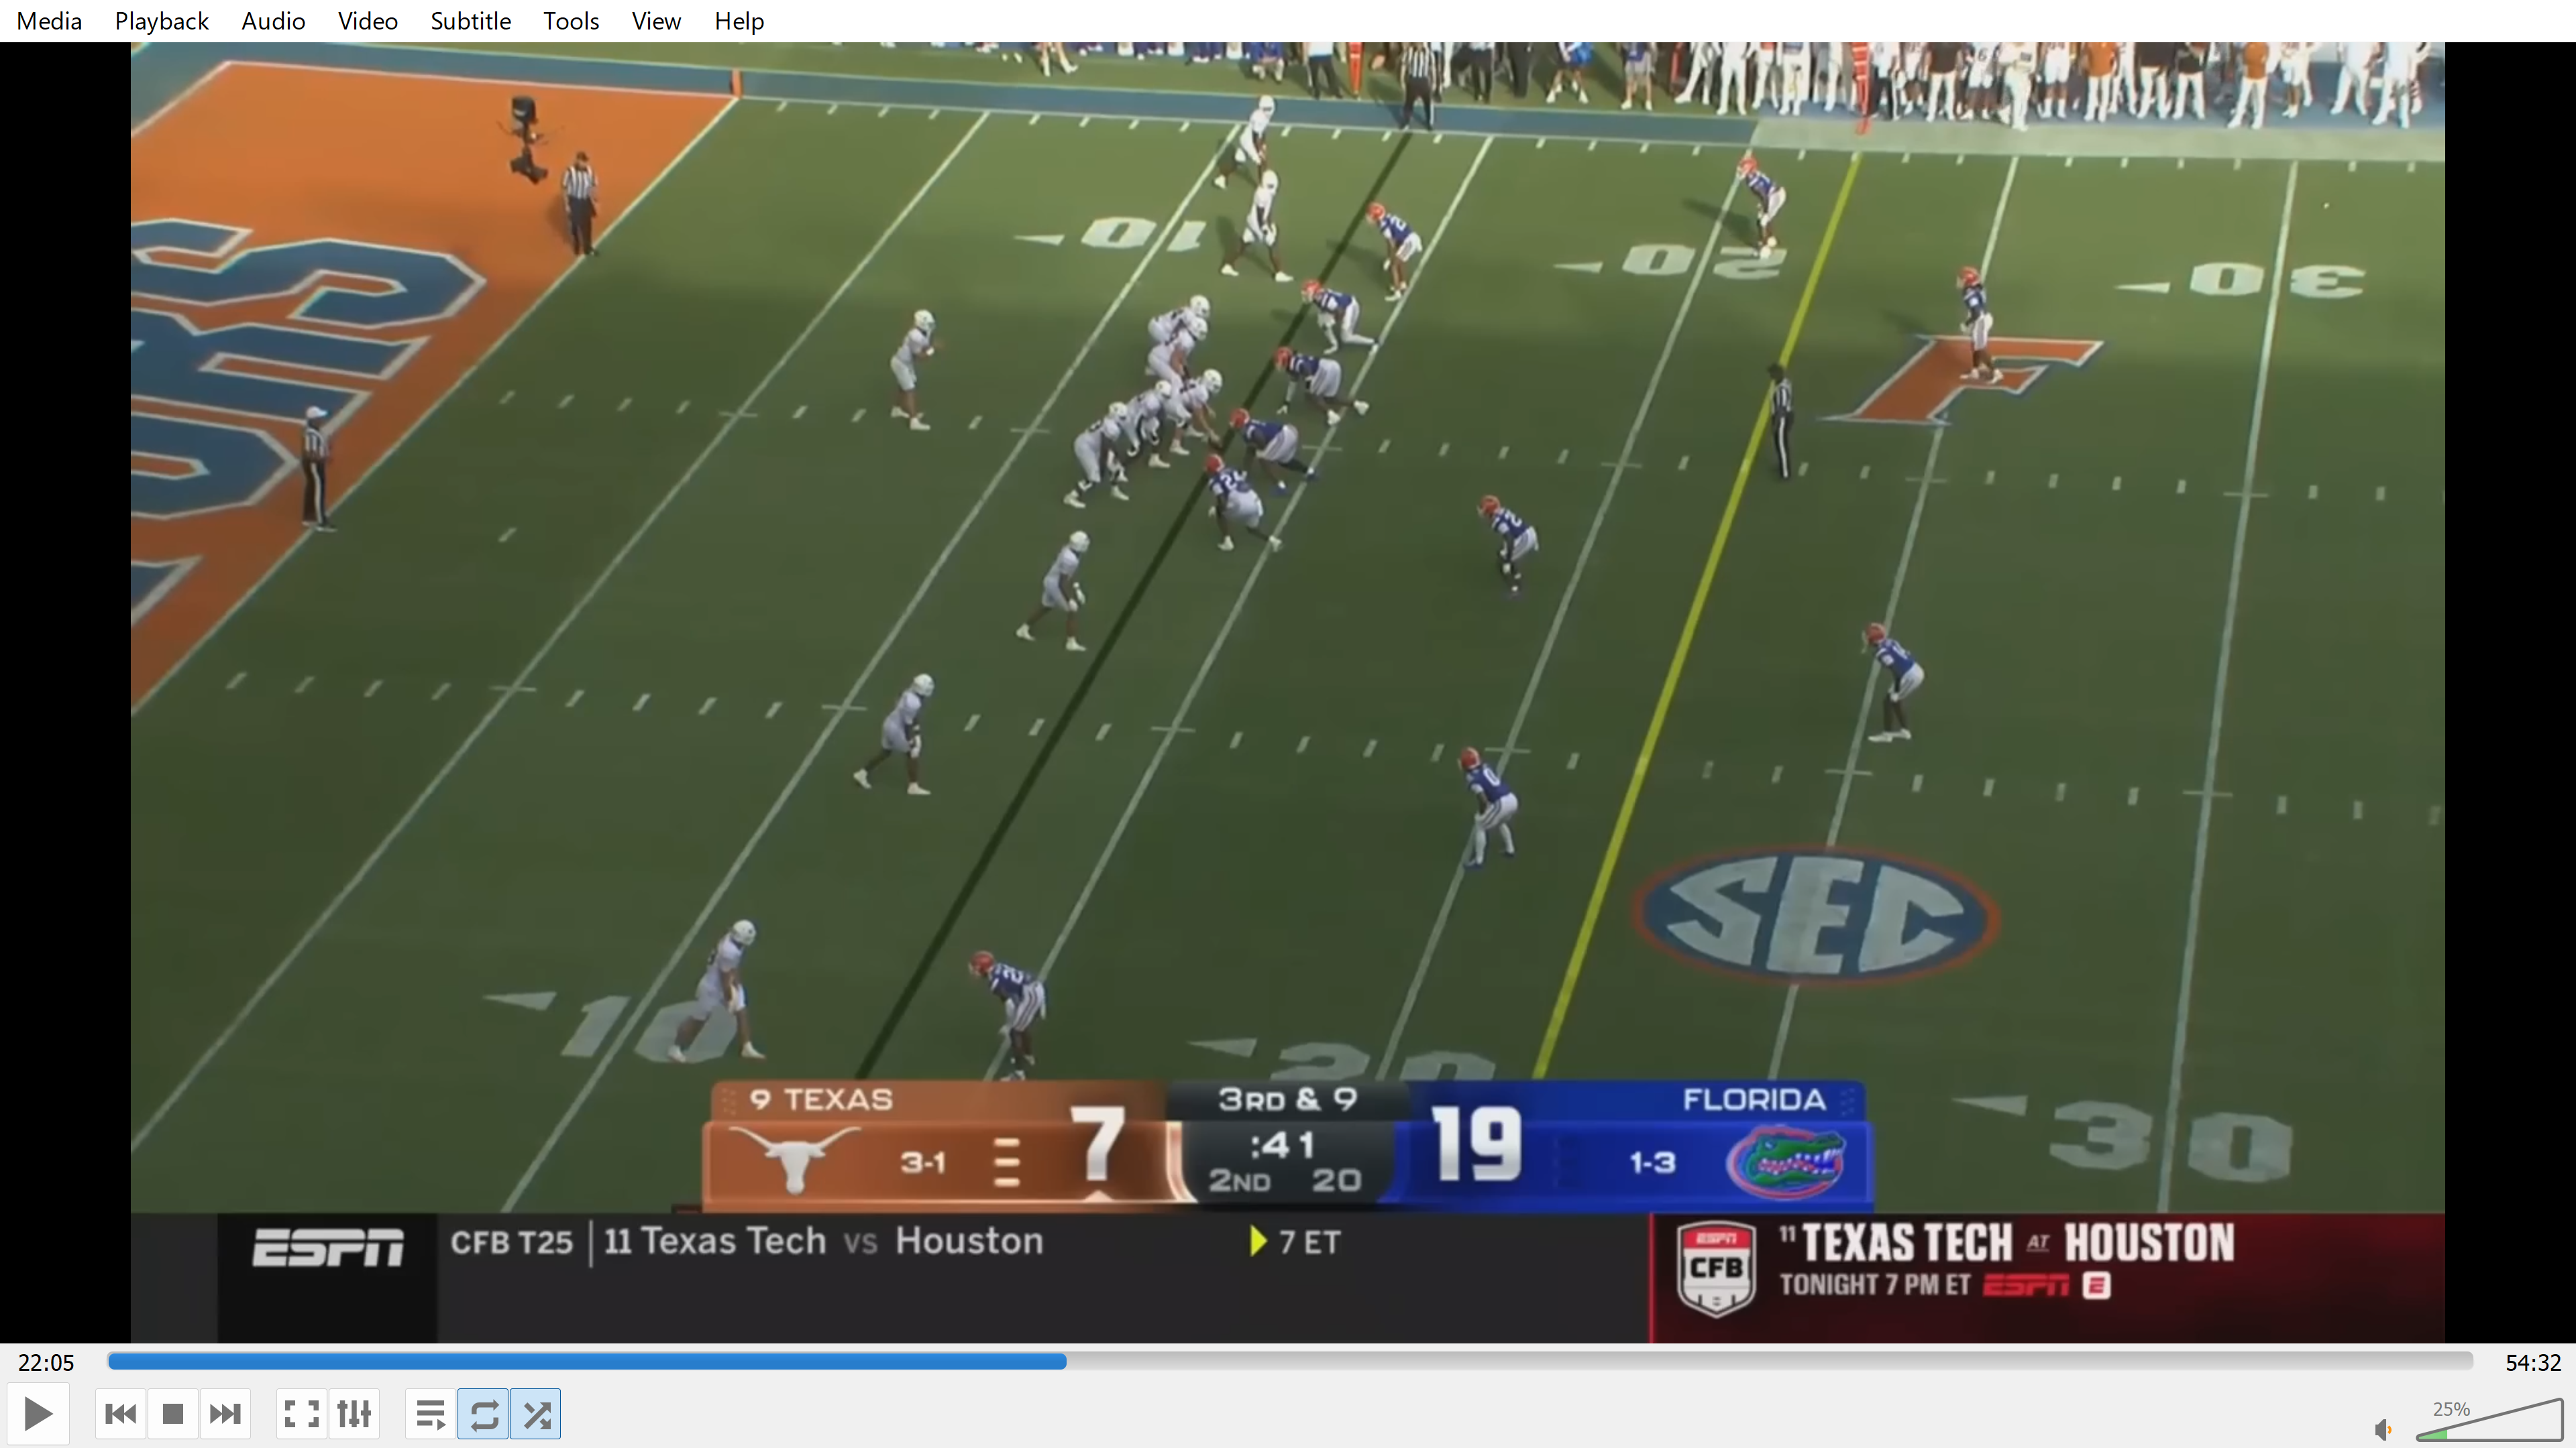
Task: Open the Playback menu
Action: (x=161, y=21)
